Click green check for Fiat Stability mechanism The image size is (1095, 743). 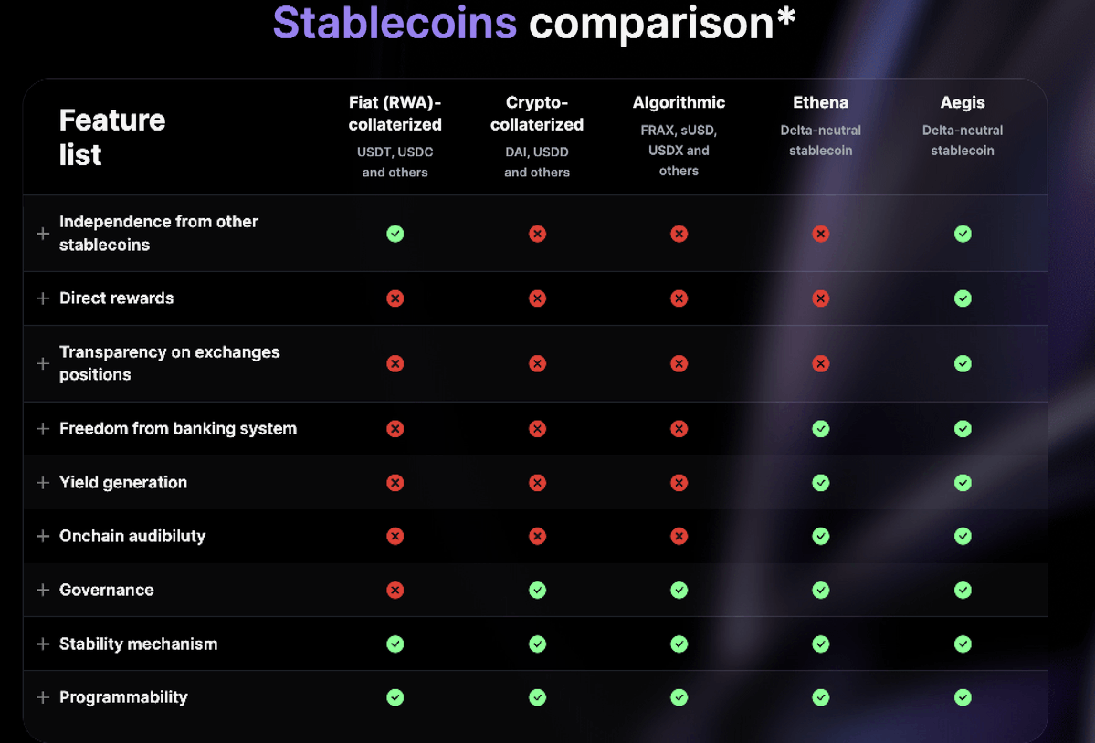pyautogui.click(x=395, y=644)
